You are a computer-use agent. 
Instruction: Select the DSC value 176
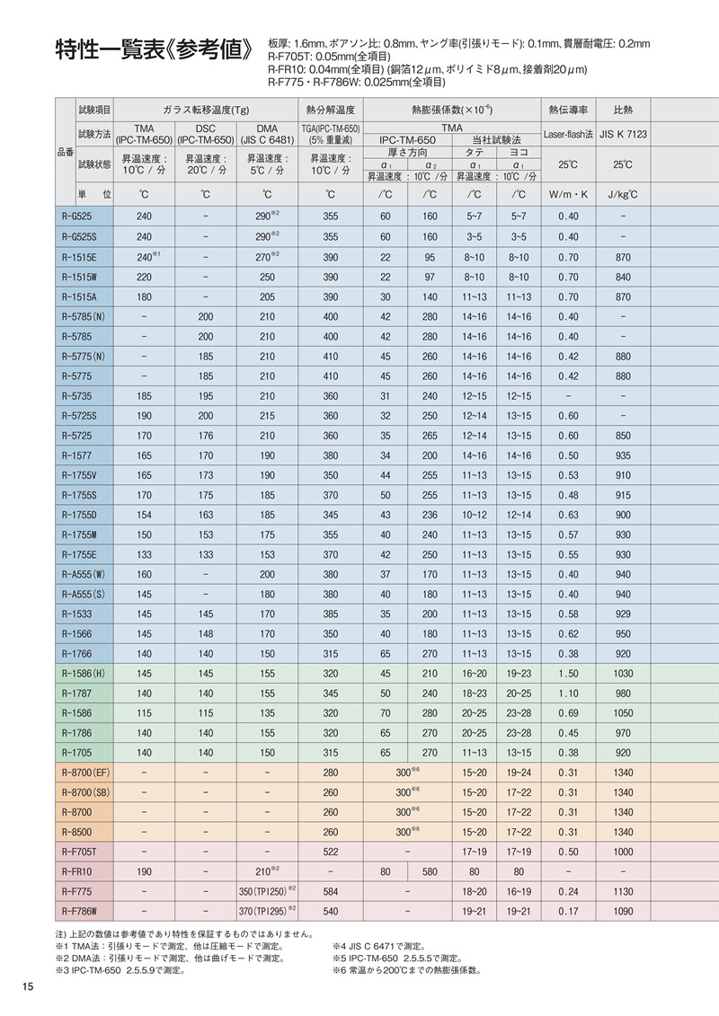pos(206,436)
